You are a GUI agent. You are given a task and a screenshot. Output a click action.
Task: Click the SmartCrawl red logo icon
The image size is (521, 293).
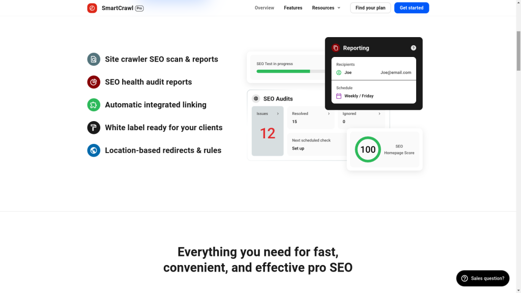click(x=92, y=8)
